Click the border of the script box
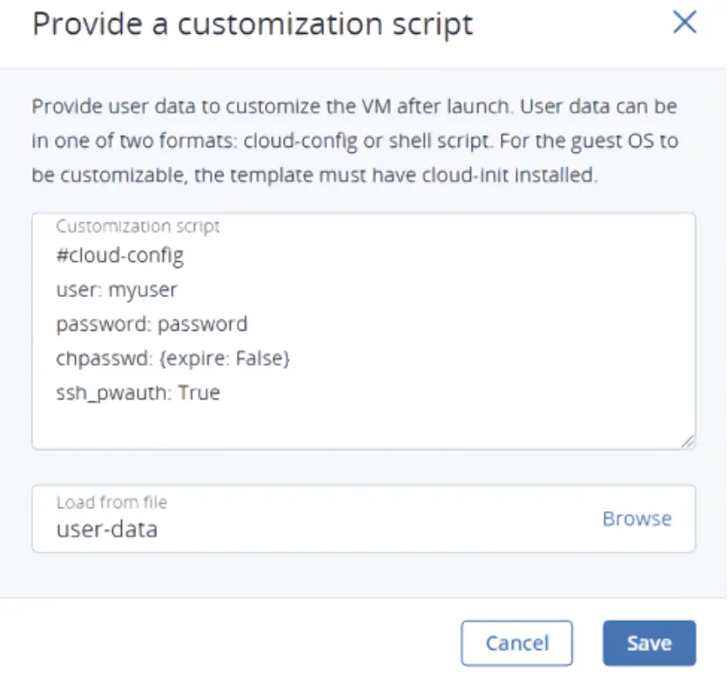This screenshot has width=728, height=685. (363, 209)
